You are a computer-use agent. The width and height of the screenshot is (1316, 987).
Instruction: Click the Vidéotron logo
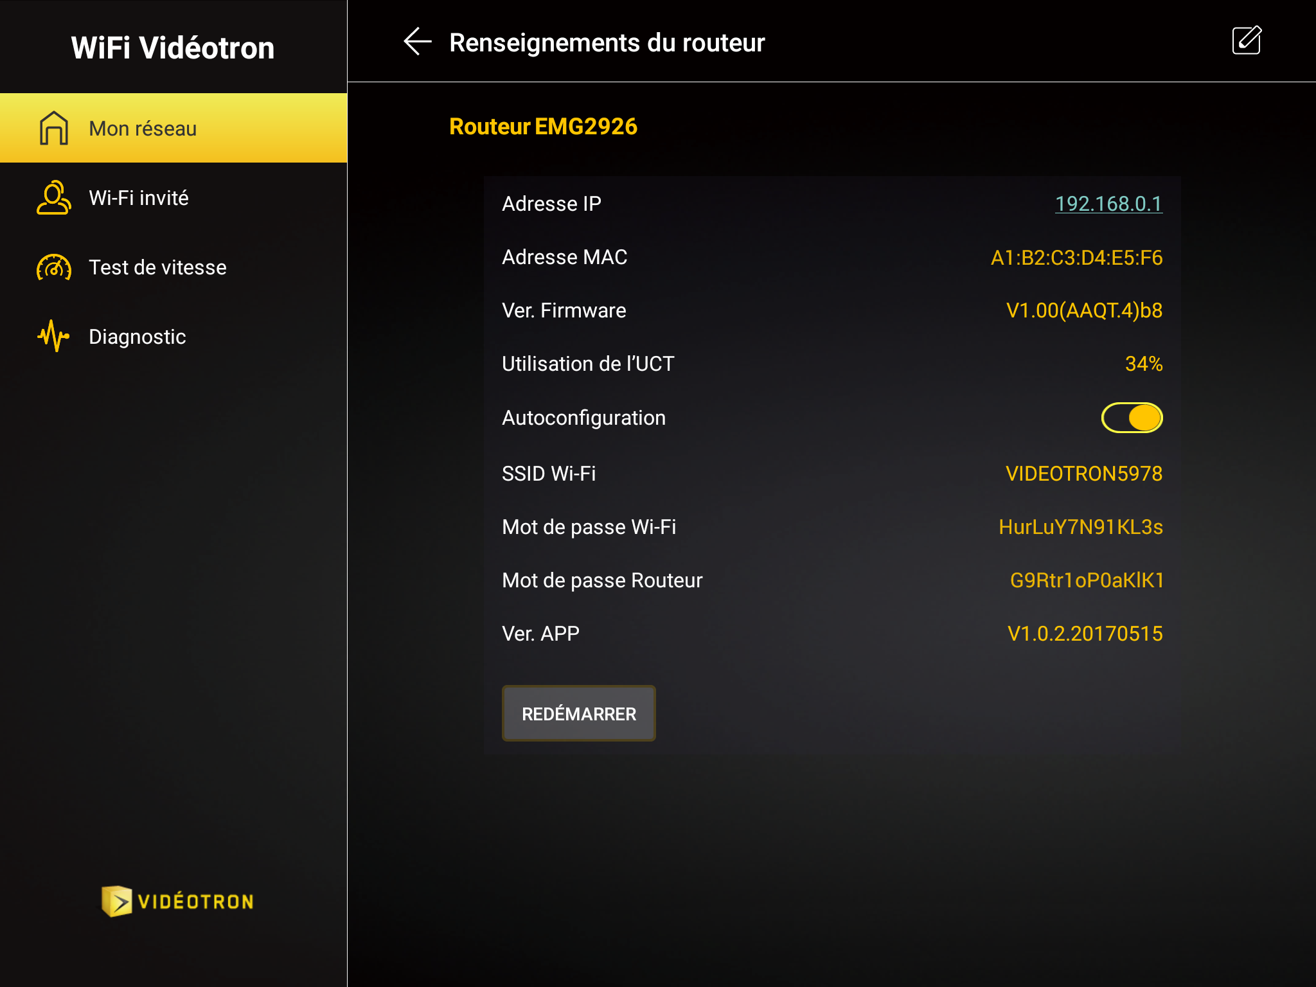177,901
